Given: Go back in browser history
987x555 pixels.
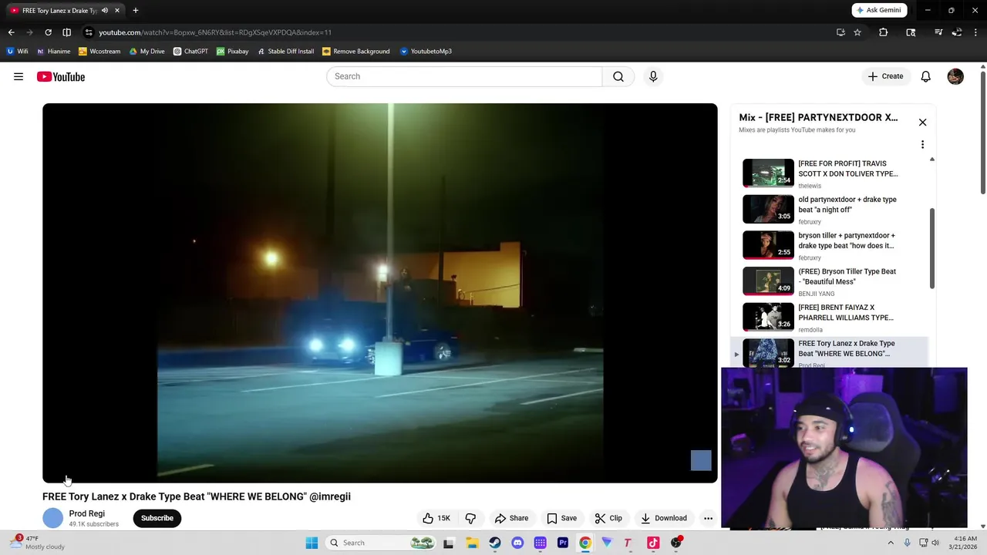Looking at the screenshot, I should pyautogui.click(x=11, y=32).
